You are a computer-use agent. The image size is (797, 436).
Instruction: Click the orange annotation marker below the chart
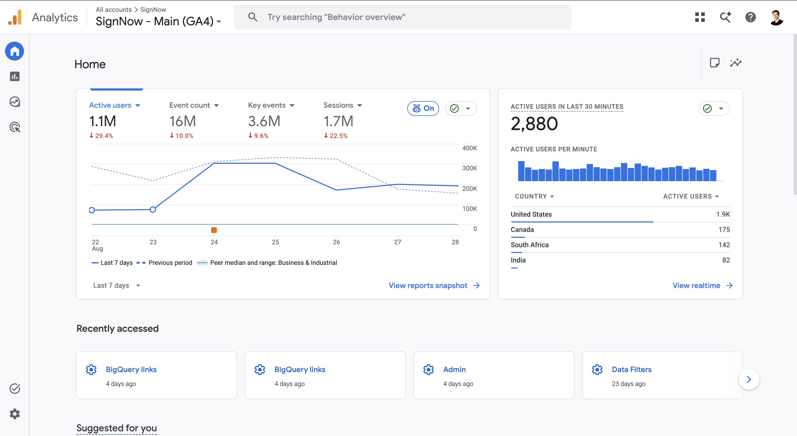coord(214,230)
